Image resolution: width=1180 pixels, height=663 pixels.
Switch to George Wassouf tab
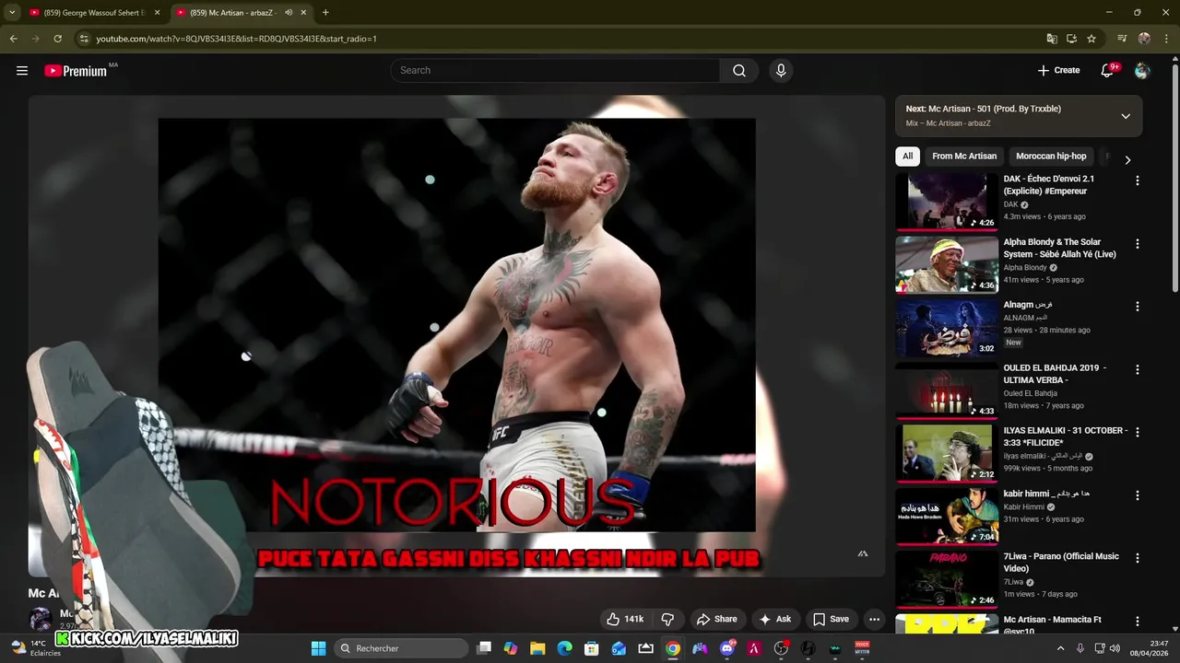94,13
